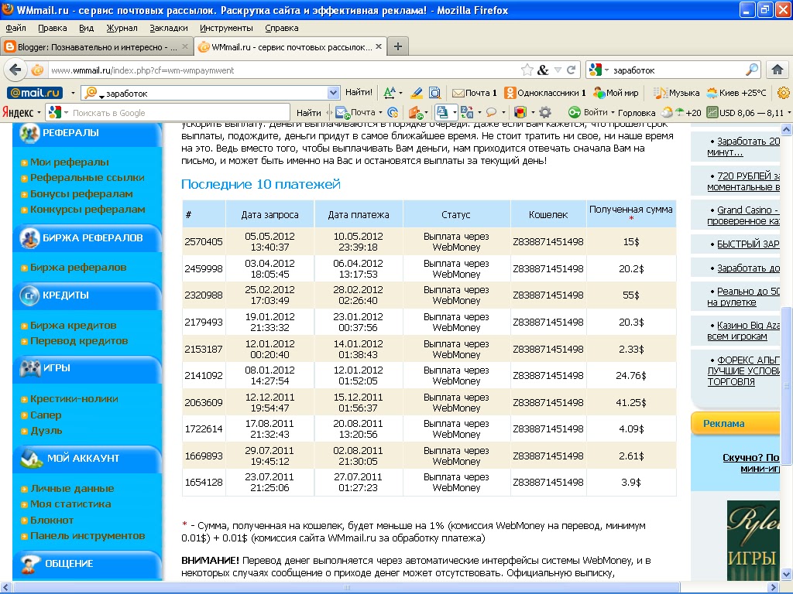
Task: Click the Музыка toolbar icon
Action: (676, 93)
